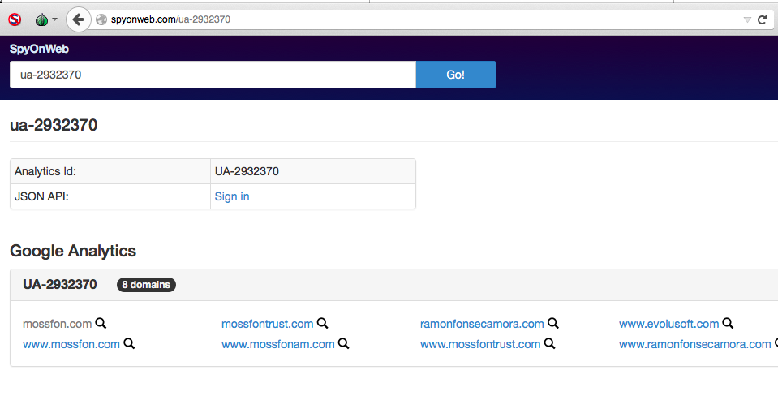Open the www.mossfonam.com link
The height and width of the screenshot is (409, 778).
click(x=277, y=344)
